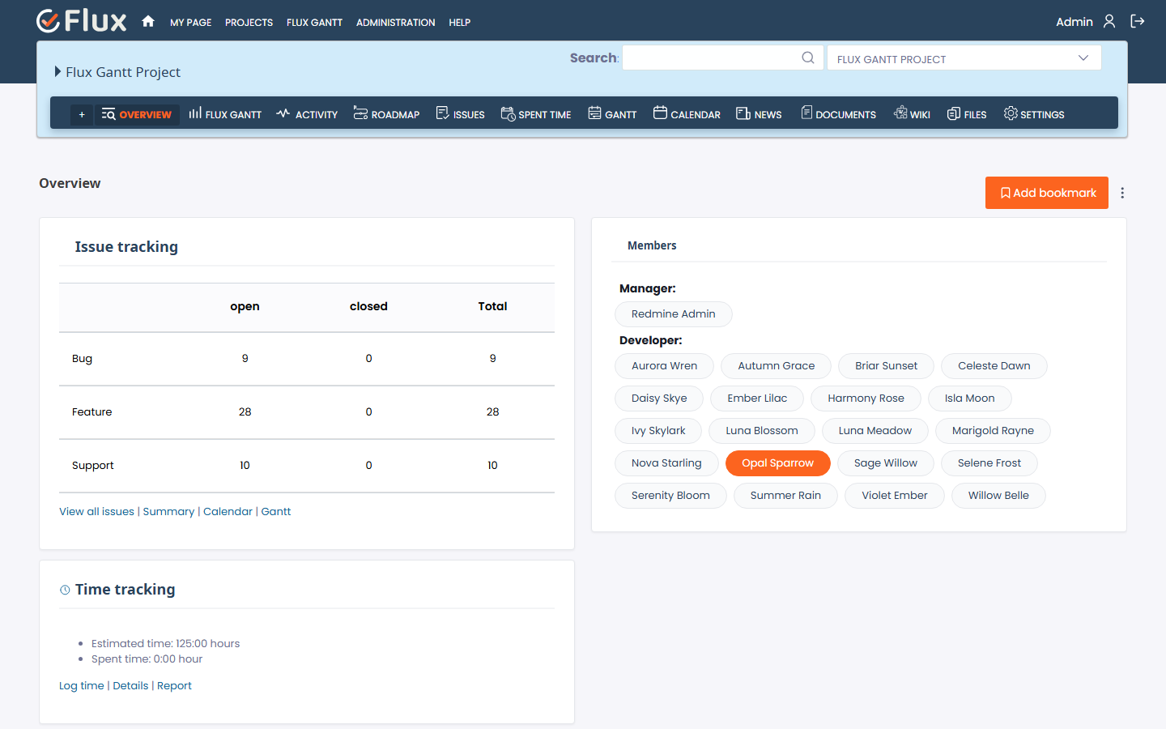Select member Harmony Rose
The width and height of the screenshot is (1166, 729).
pyautogui.click(x=866, y=399)
